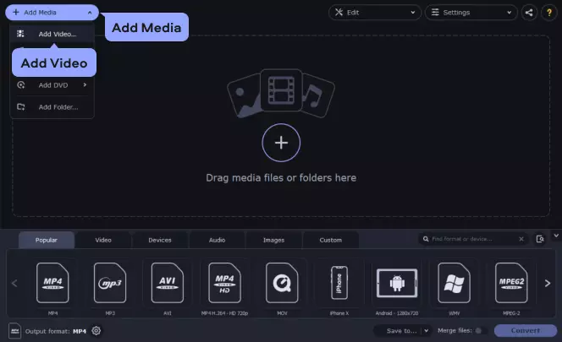Screen dimensions: 562x342
Task: Select Add Folder menu entry
Action: [52, 107]
